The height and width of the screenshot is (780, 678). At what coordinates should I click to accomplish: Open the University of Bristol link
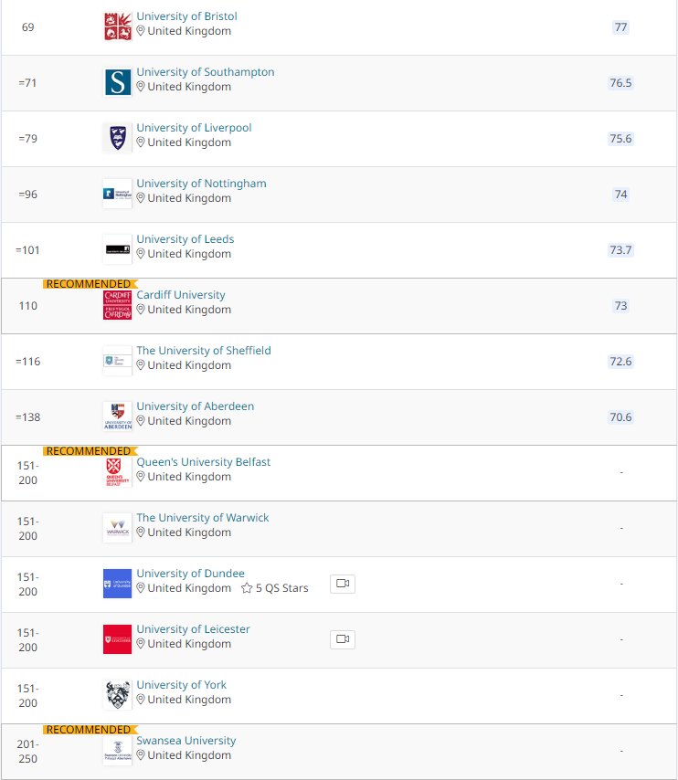click(186, 16)
